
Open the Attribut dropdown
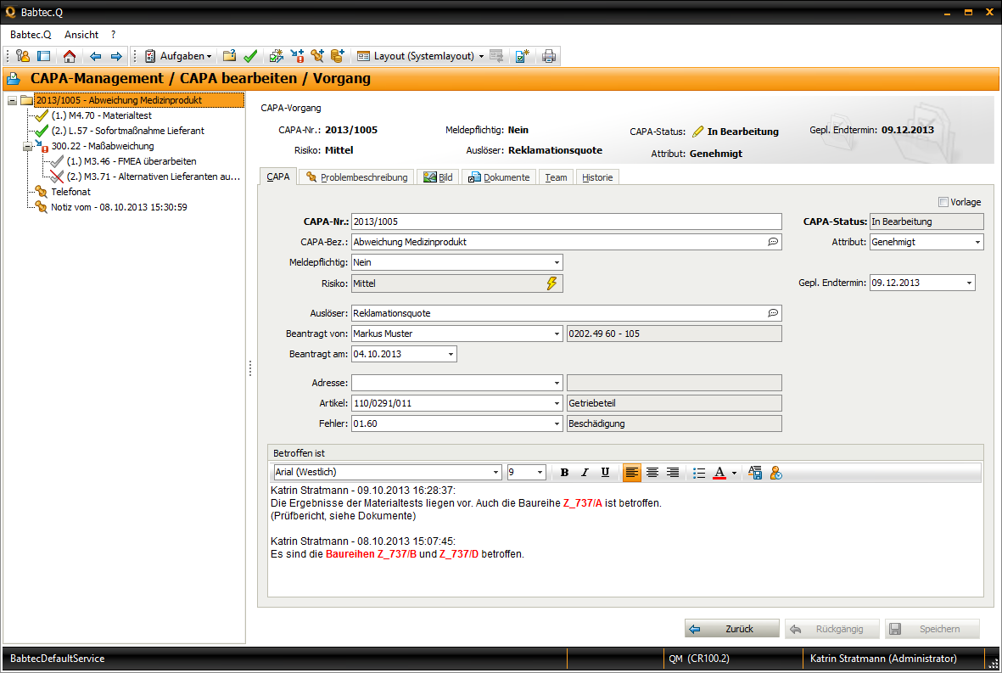[x=977, y=243]
